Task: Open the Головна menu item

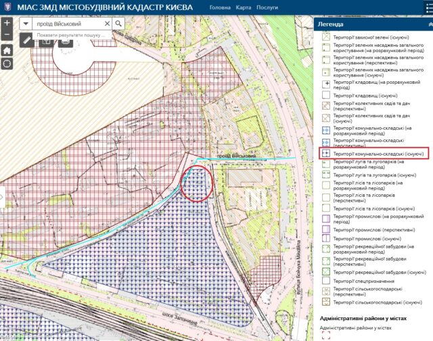Action: tap(220, 7)
